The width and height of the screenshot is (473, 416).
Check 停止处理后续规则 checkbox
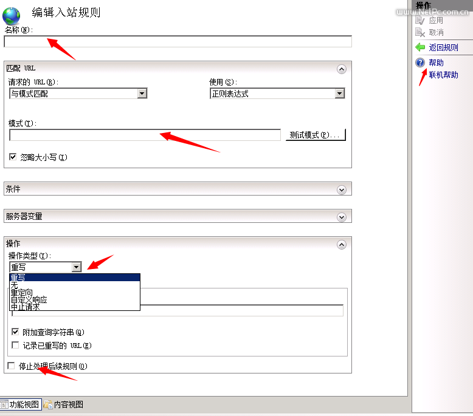11,366
